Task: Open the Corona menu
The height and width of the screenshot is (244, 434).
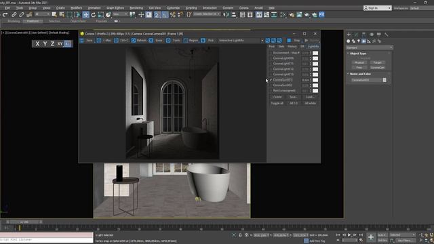Action: tap(244, 8)
